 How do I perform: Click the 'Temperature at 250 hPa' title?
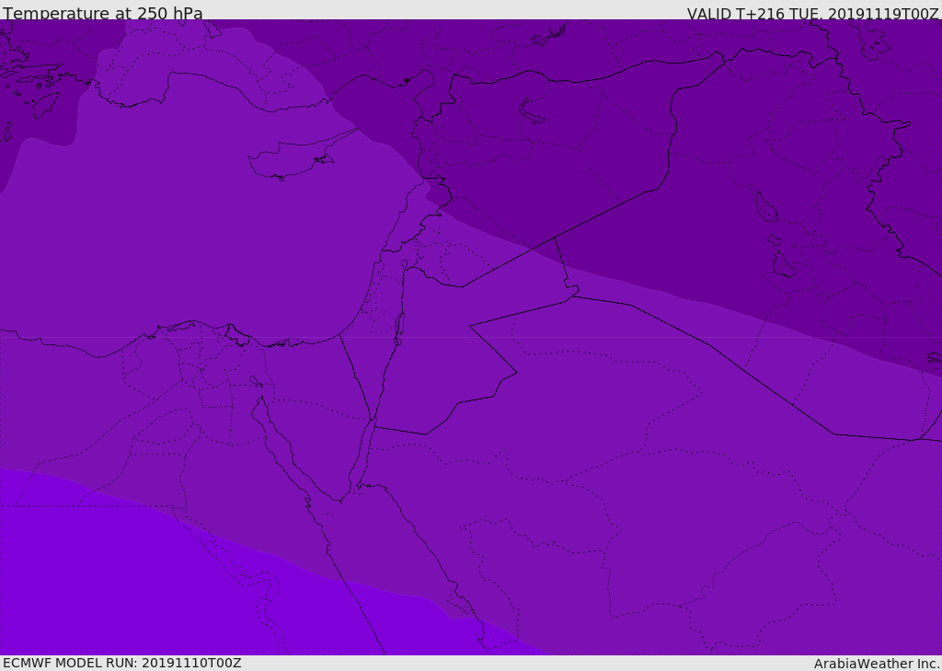click(103, 14)
